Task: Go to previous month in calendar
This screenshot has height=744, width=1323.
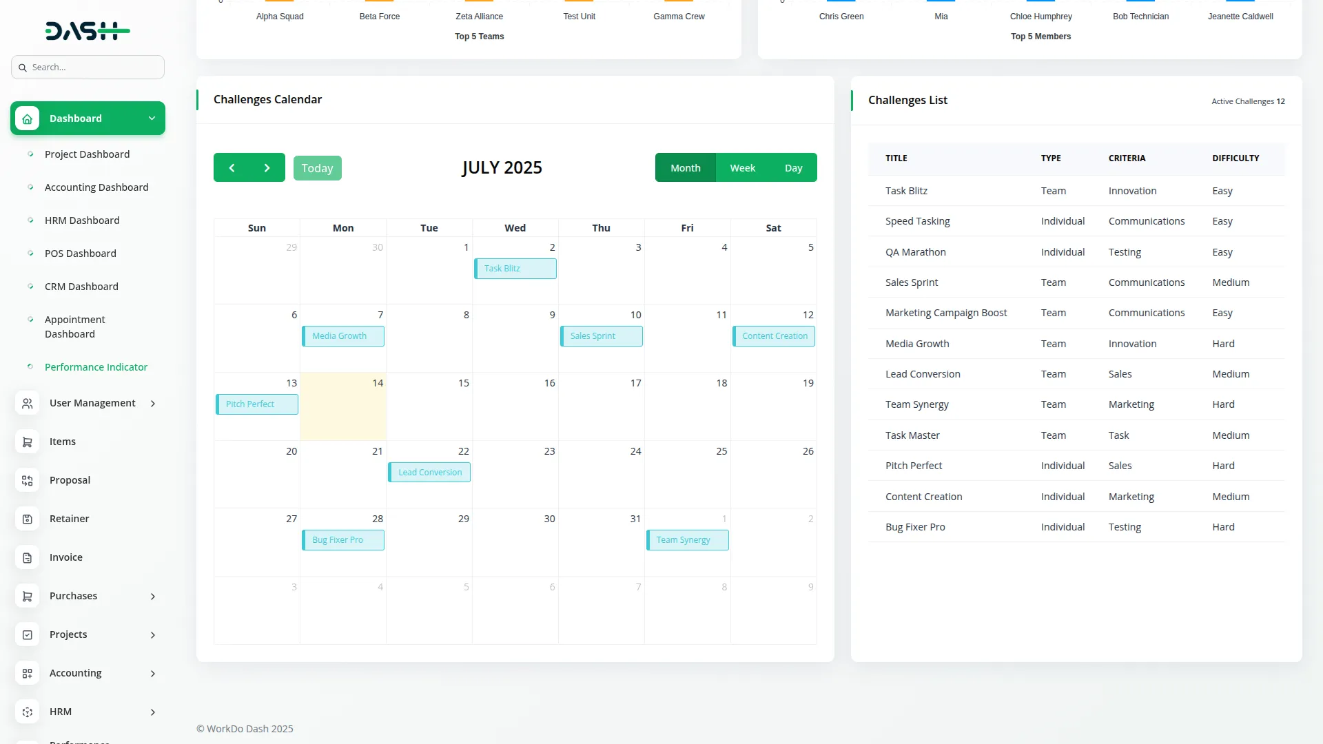Action: click(x=232, y=168)
